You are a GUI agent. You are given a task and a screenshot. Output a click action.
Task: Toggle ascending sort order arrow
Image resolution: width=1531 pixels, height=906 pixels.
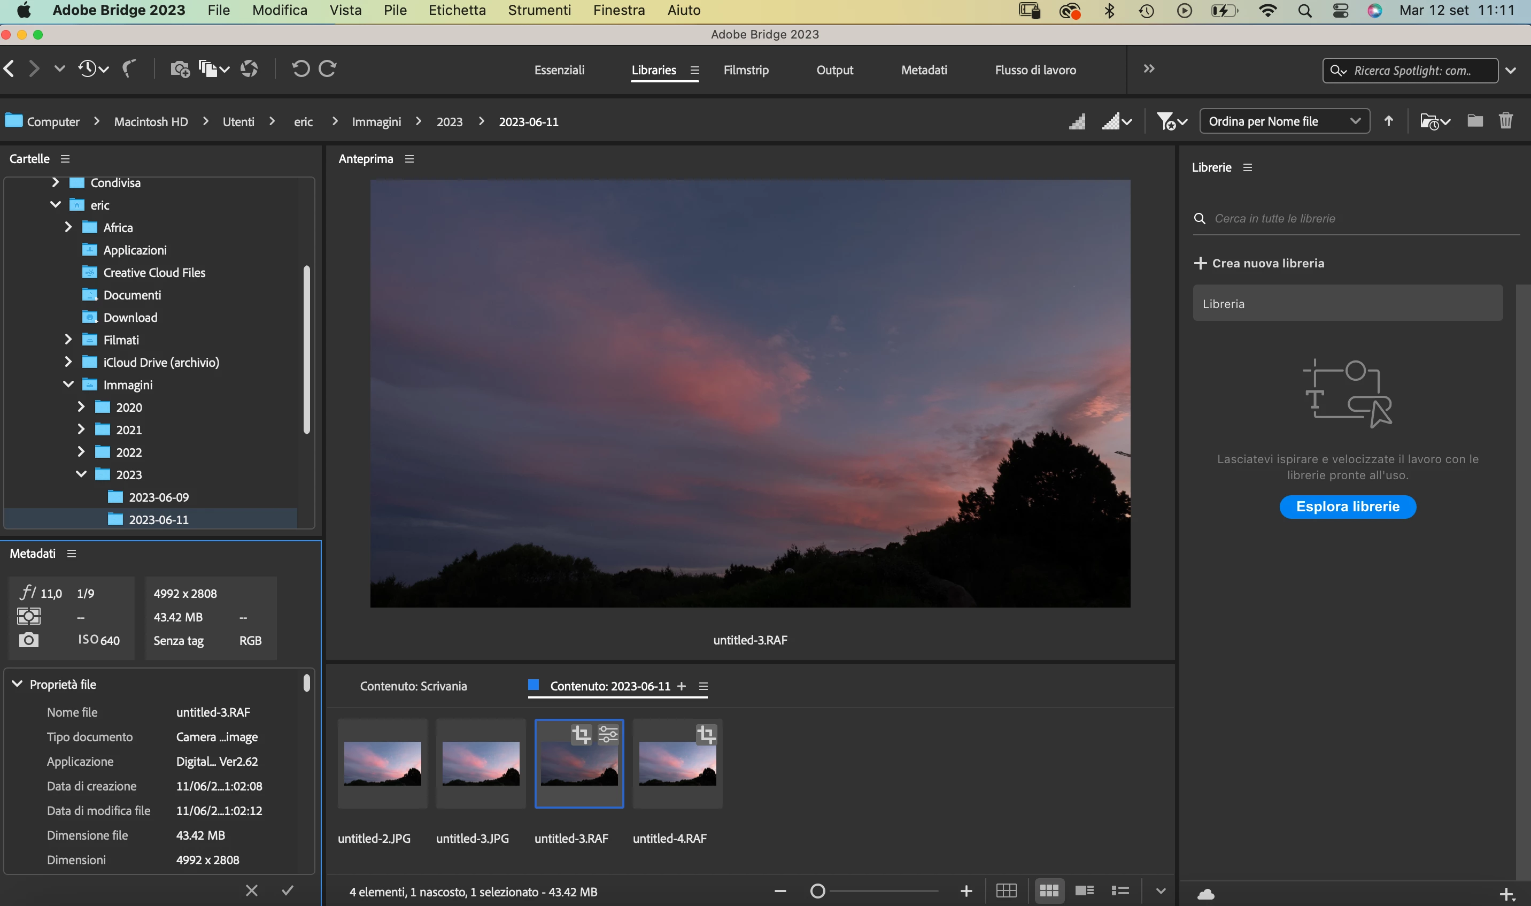pos(1389,121)
